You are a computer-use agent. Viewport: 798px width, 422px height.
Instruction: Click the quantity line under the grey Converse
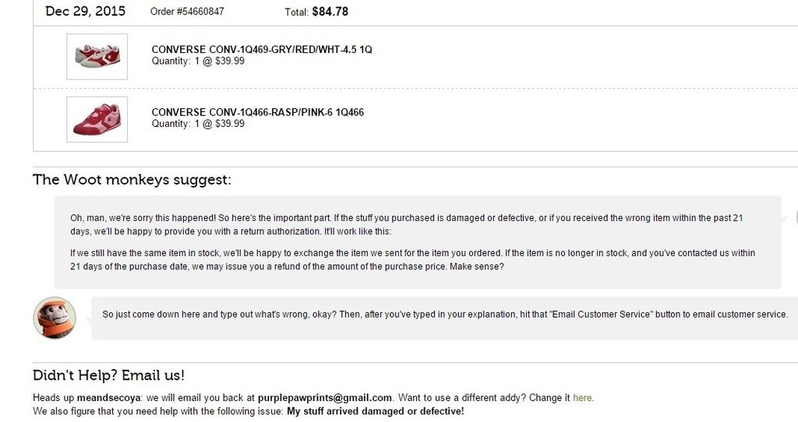tap(198, 62)
